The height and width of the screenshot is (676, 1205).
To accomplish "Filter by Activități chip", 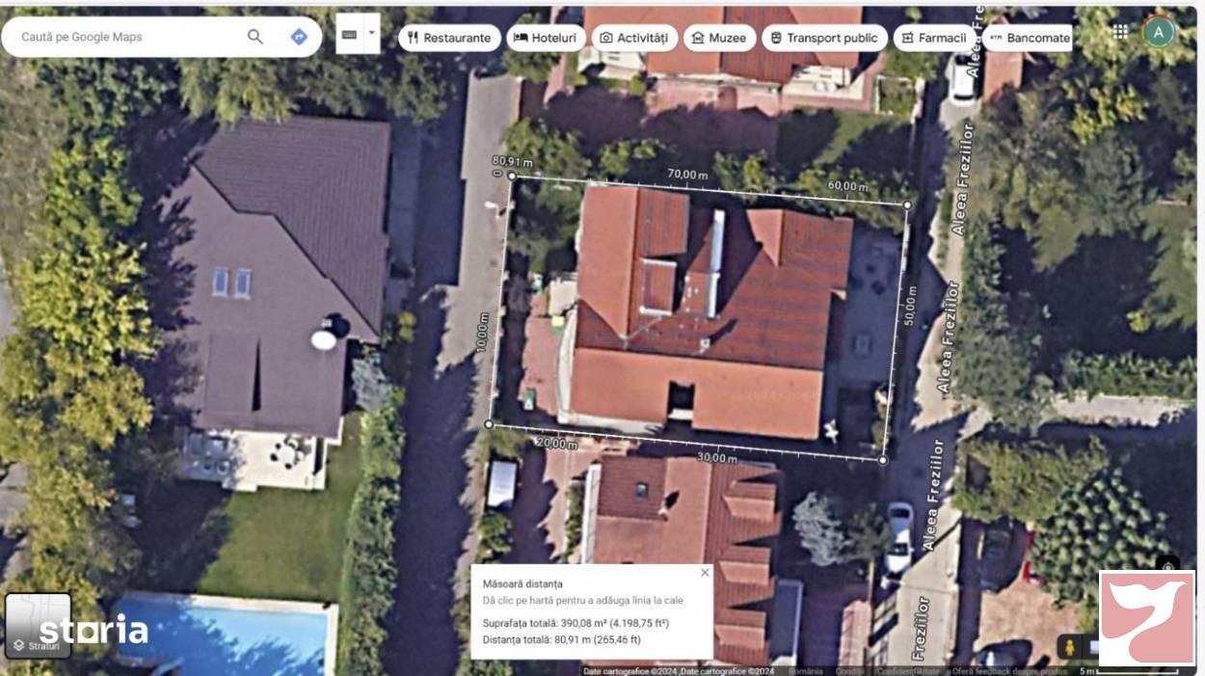I will click(x=634, y=38).
